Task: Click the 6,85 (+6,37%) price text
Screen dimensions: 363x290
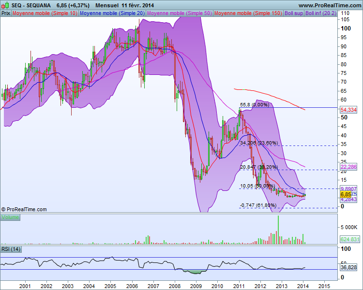Action: tap(73, 5)
